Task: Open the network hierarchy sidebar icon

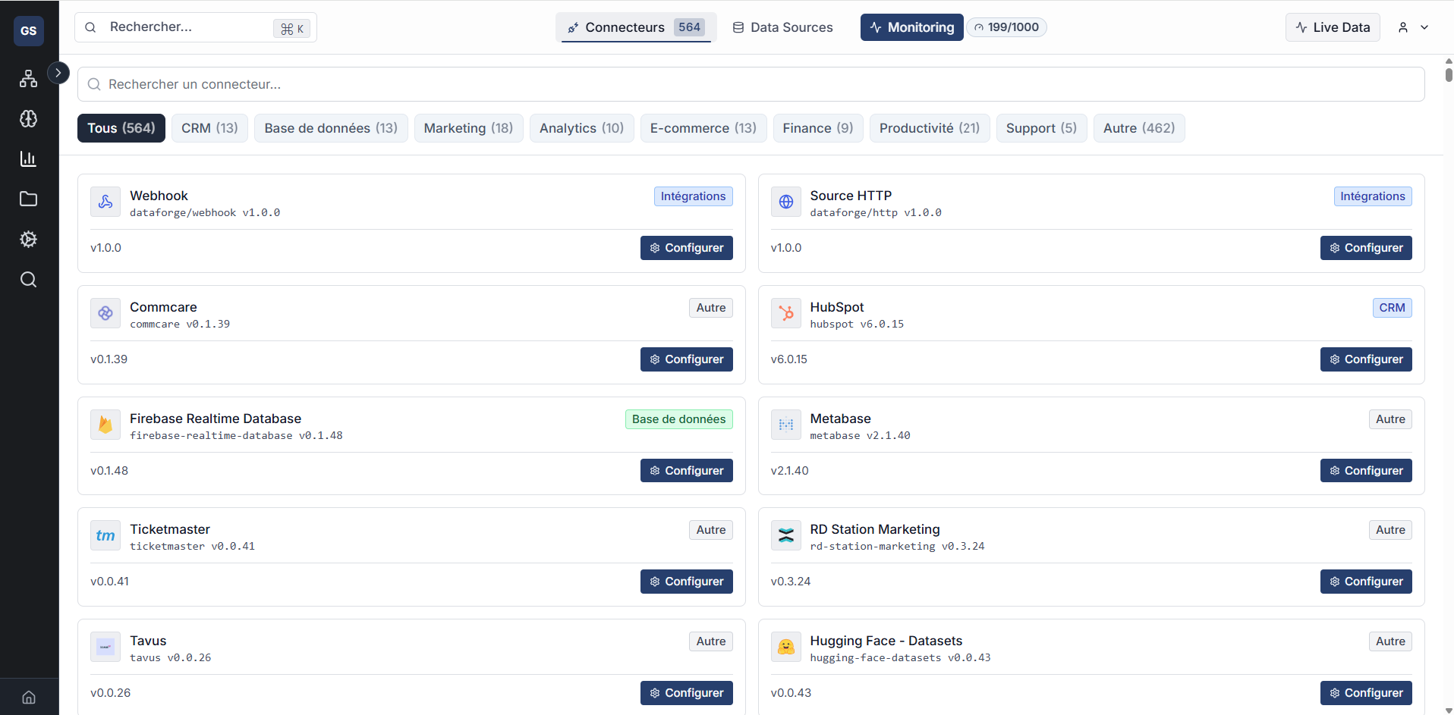Action: pos(29,78)
